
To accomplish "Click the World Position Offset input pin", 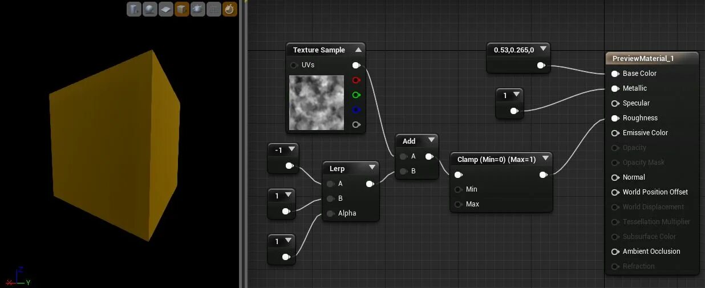I will pyautogui.click(x=615, y=192).
